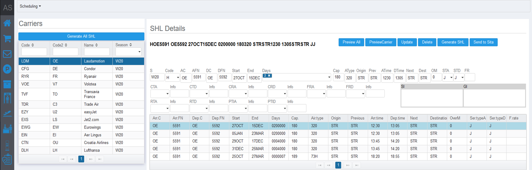Click the airplane departure sidebar icon
The height and width of the screenshot is (170, 532).
(7, 113)
